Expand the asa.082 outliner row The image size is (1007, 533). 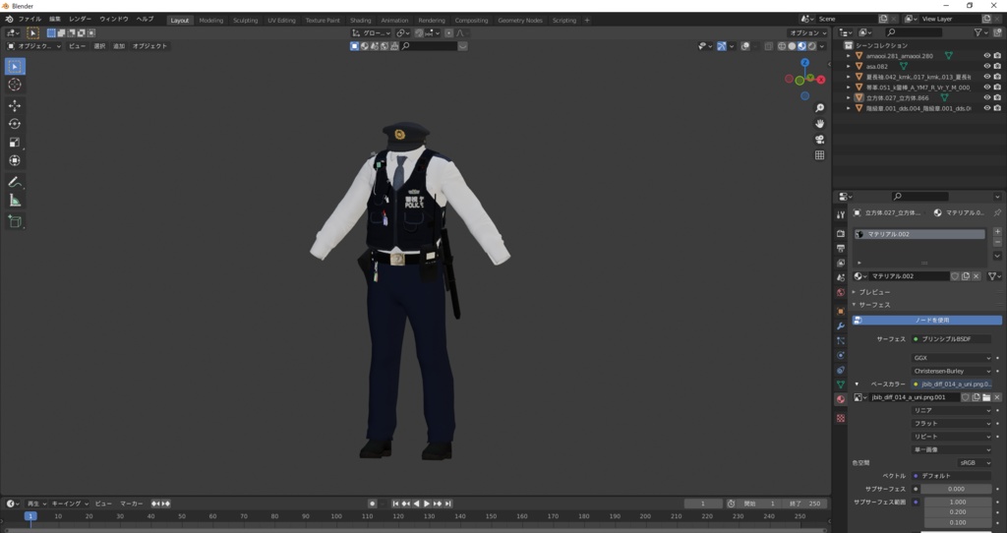[849, 66]
